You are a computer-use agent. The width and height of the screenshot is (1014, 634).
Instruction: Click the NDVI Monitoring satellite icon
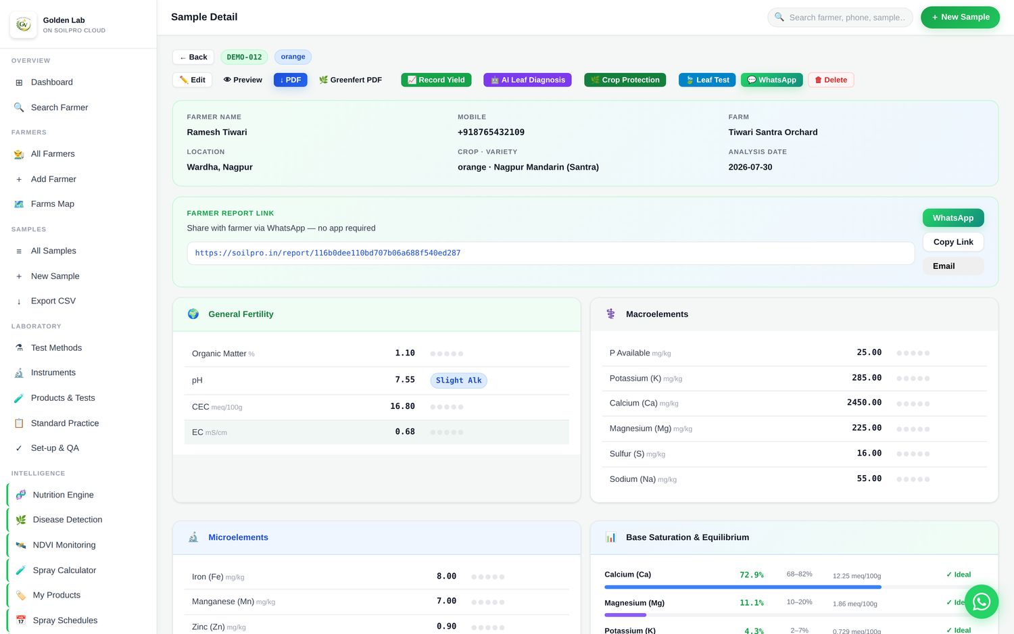pyautogui.click(x=21, y=545)
